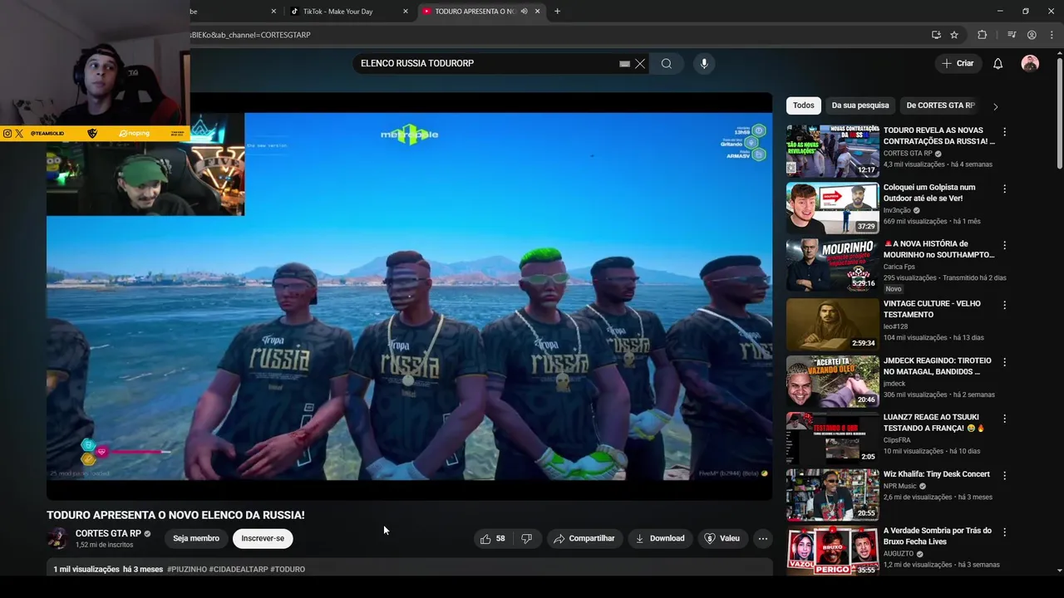The width and height of the screenshot is (1064, 598).
Task: Select the Da sua pesquisa chip
Action: tap(860, 105)
